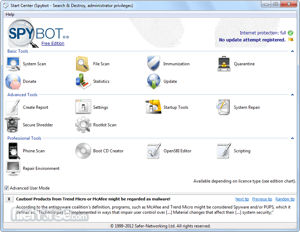The width and height of the screenshot is (300, 232).
Task: Open the Help menu
Action: (10, 14)
